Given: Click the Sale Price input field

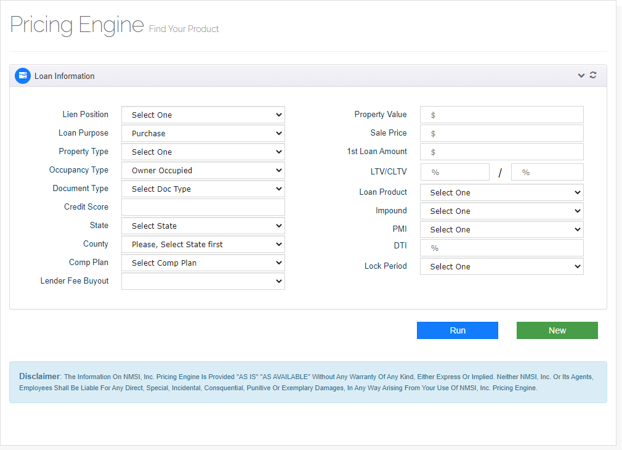Looking at the screenshot, I should point(502,133).
